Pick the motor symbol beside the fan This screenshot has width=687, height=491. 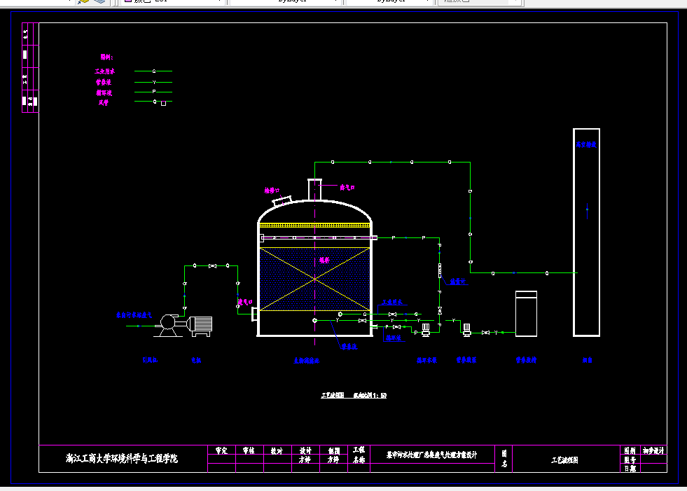point(200,326)
